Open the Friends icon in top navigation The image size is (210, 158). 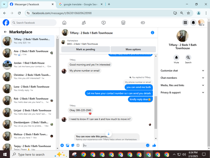tap(84, 23)
